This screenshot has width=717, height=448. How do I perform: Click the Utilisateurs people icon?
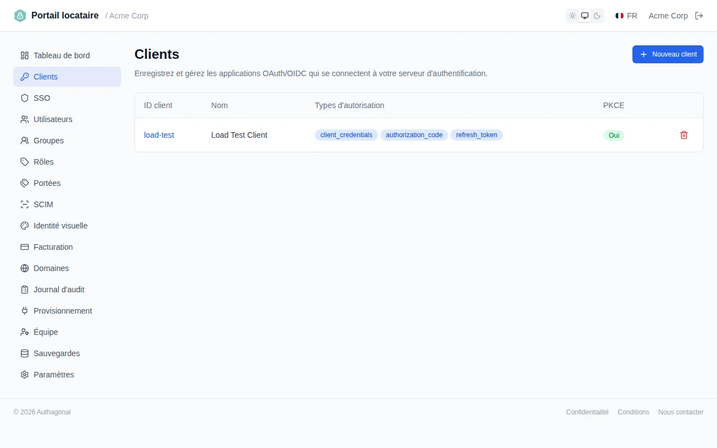(25, 119)
